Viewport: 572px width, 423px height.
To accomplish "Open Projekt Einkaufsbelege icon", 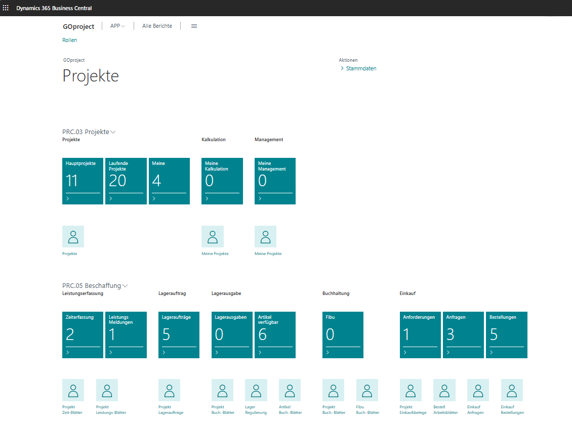I will [411, 390].
